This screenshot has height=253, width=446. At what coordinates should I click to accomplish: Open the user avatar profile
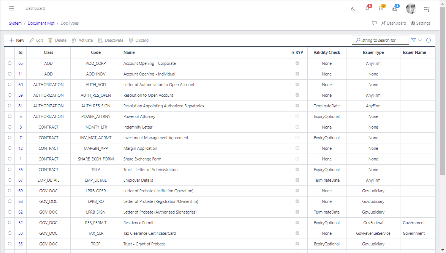[x=411, y=8]
